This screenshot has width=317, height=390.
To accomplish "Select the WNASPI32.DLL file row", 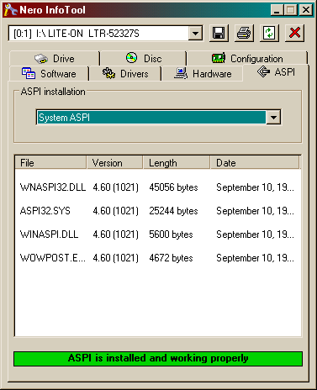I will [x=158, y=187].
